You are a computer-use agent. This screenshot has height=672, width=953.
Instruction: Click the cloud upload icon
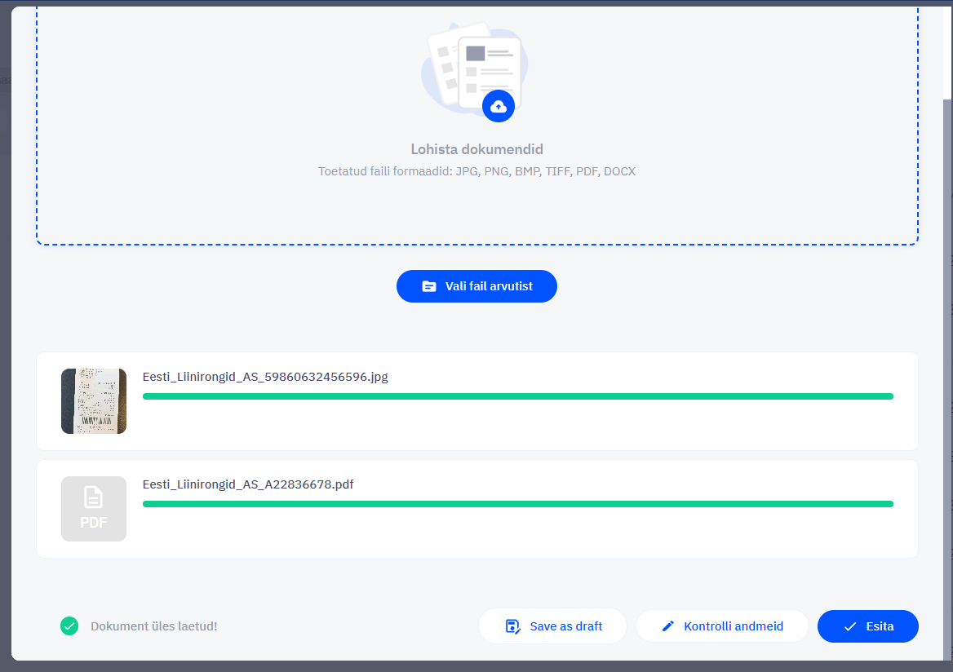click(499, 106)
